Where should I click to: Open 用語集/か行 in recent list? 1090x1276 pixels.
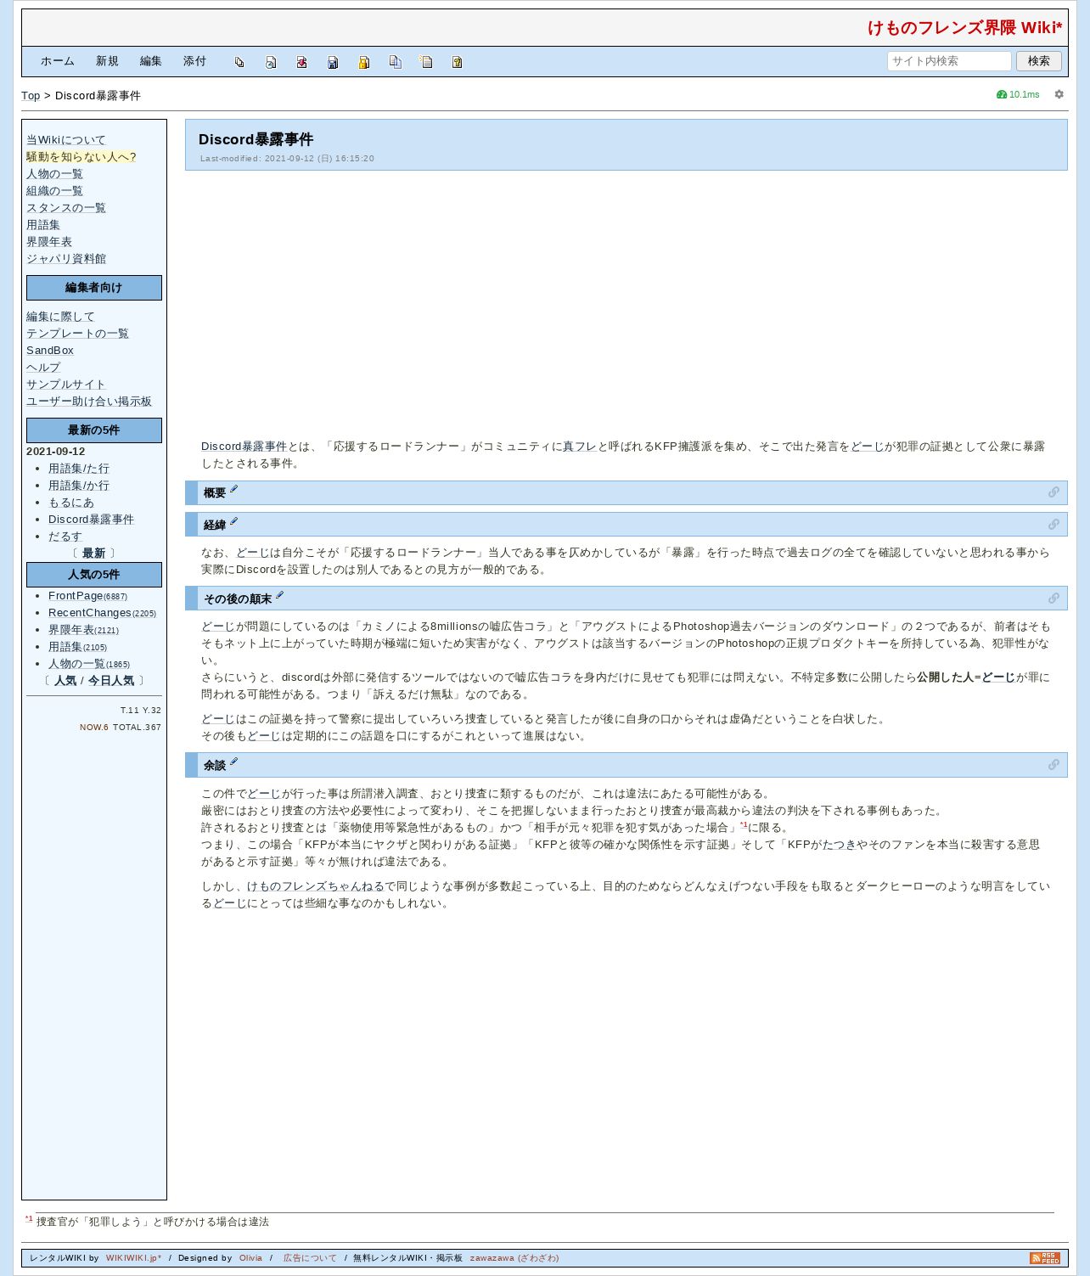[79, 486]
